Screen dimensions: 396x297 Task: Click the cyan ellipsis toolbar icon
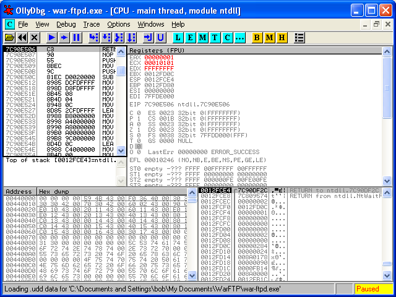tap(240, 38)
